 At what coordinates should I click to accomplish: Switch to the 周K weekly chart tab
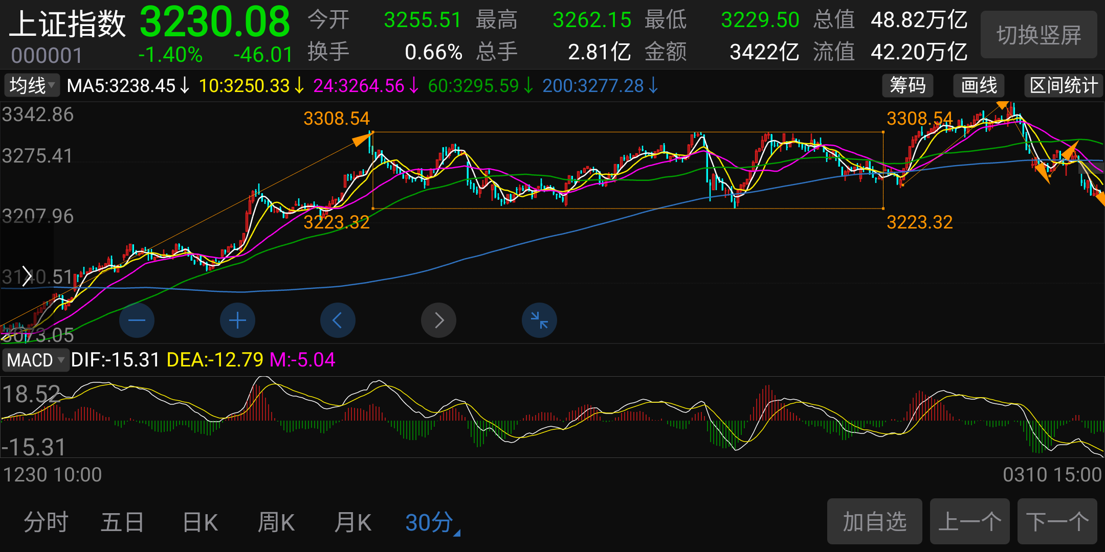point(276,521)
